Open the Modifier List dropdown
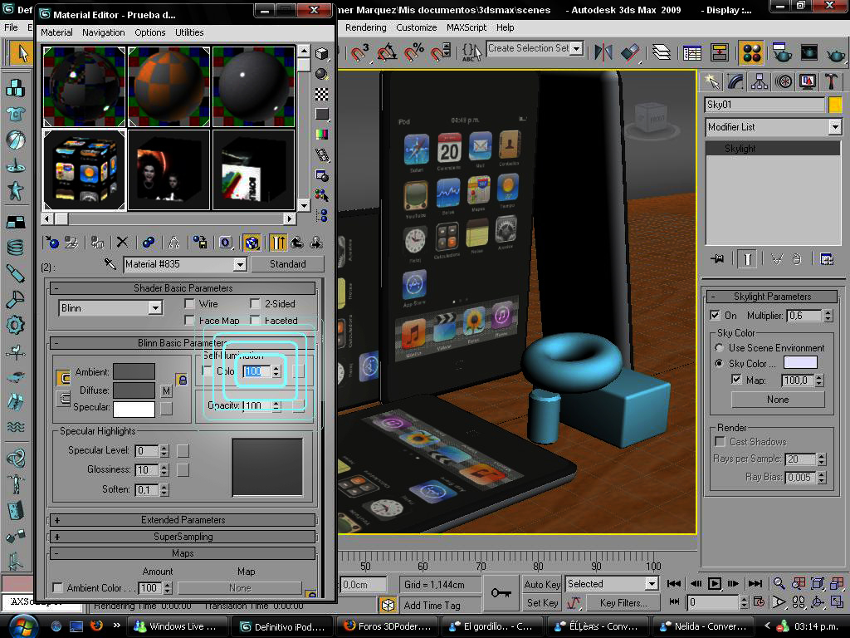 pyautogui.click(x=835, y=127)
